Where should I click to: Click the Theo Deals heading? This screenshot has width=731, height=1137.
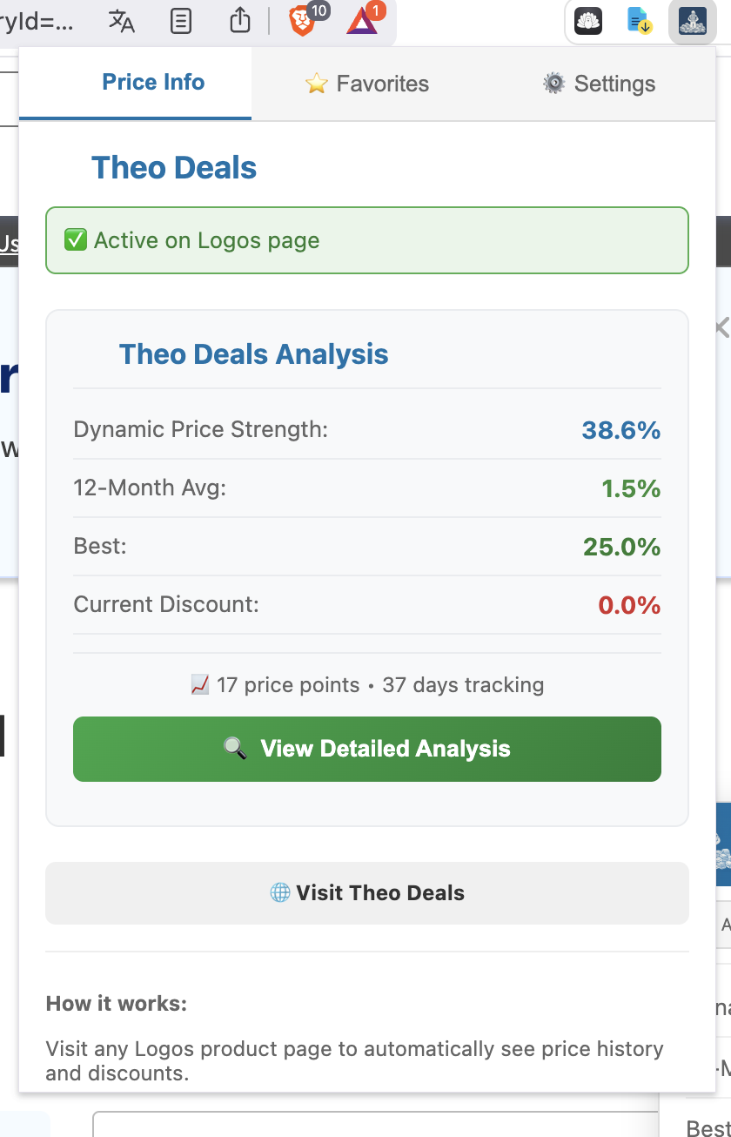(173, 166)
